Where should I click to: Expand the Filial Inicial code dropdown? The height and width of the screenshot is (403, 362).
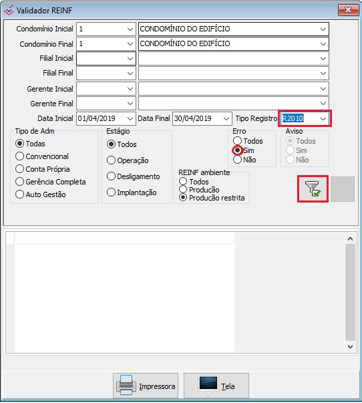[130, 59]
